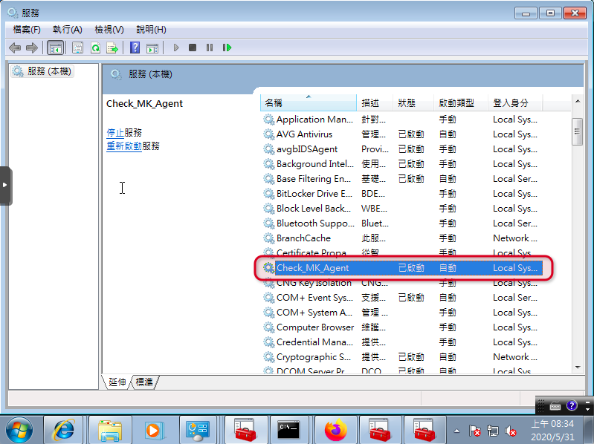The image size is (594, 444).
Task: Click the 停止 service link
Action: 115,133
